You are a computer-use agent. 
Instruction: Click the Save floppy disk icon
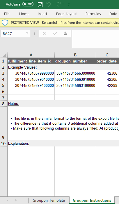point(40,5)
